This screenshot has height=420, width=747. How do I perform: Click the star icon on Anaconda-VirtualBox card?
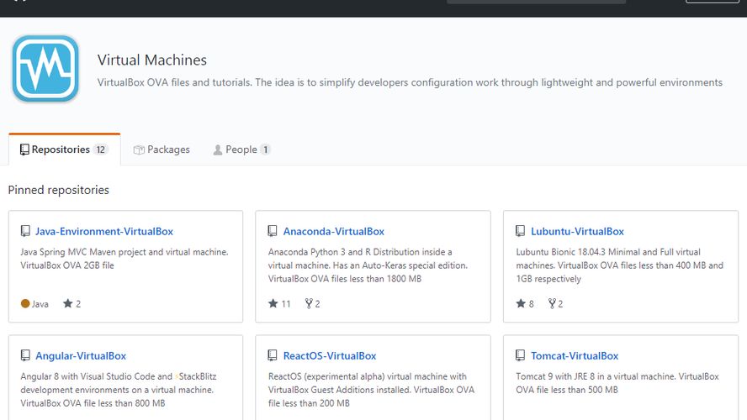pyautogui.click(x=273, y=304)
